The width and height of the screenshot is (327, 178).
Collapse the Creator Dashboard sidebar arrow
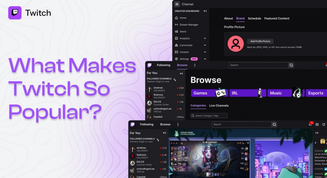(x=205, y=11)
